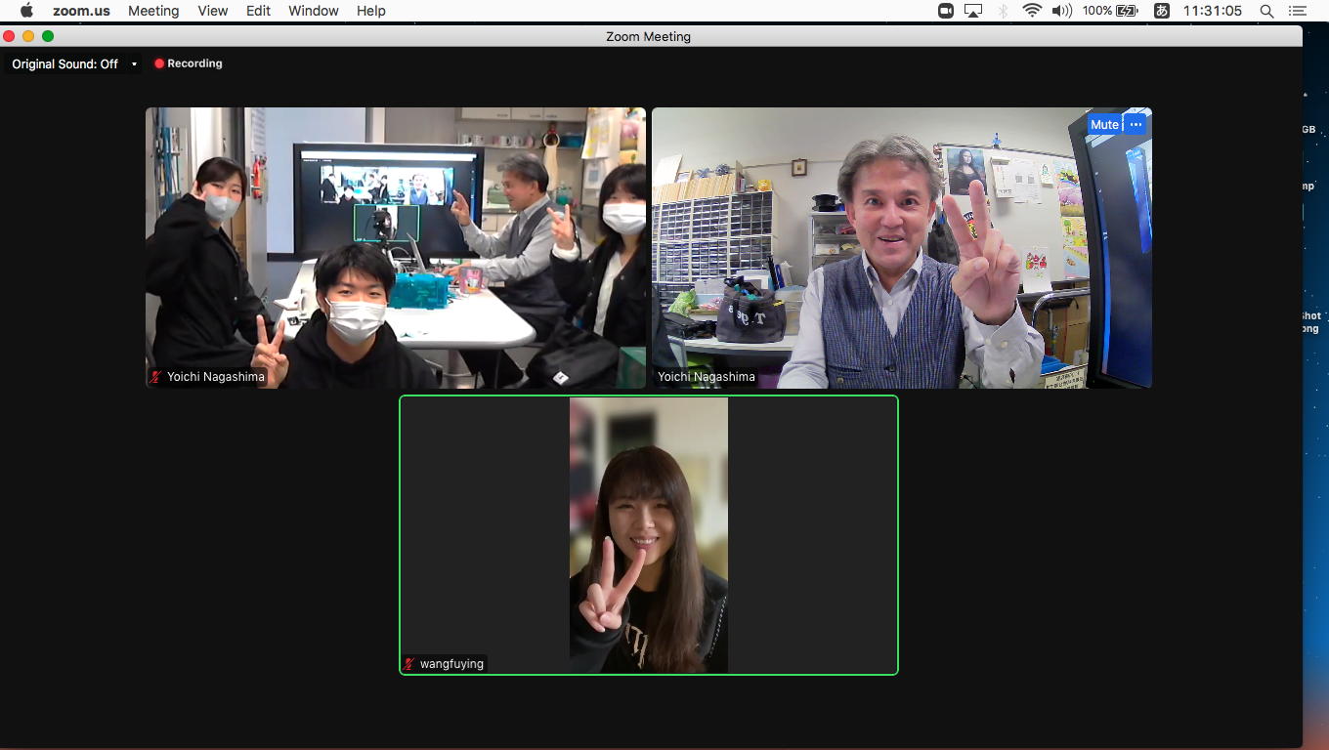Image resolution: width=1329 pixels, height=750 pixels.
Task: Open the three-dot more options button
Action: 1136,124
